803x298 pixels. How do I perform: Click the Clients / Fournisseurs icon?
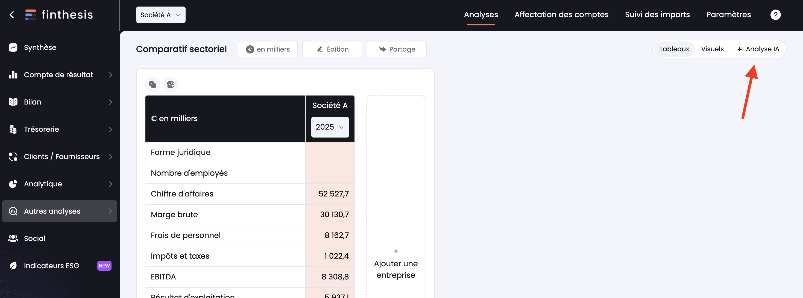(13, 157)
